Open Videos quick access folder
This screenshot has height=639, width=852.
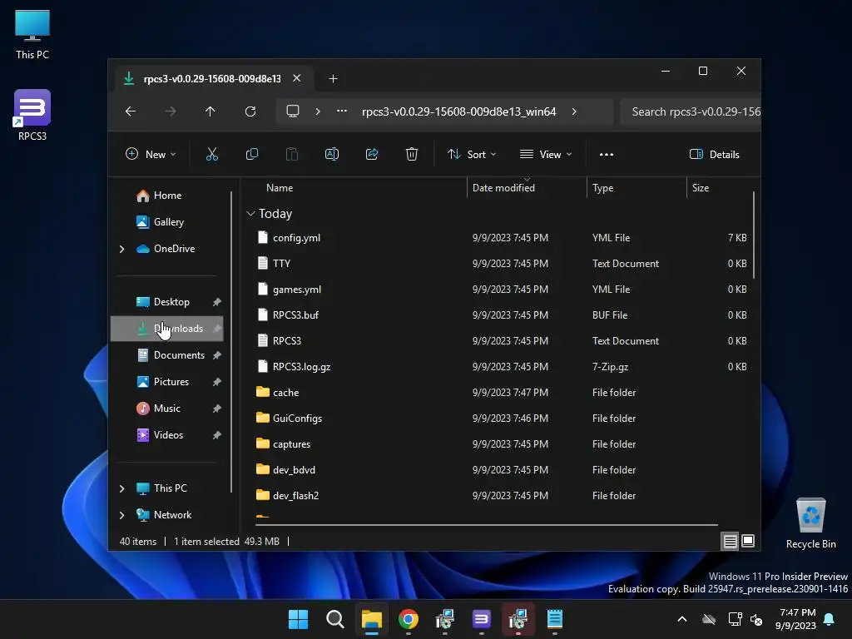pos(166,434)
